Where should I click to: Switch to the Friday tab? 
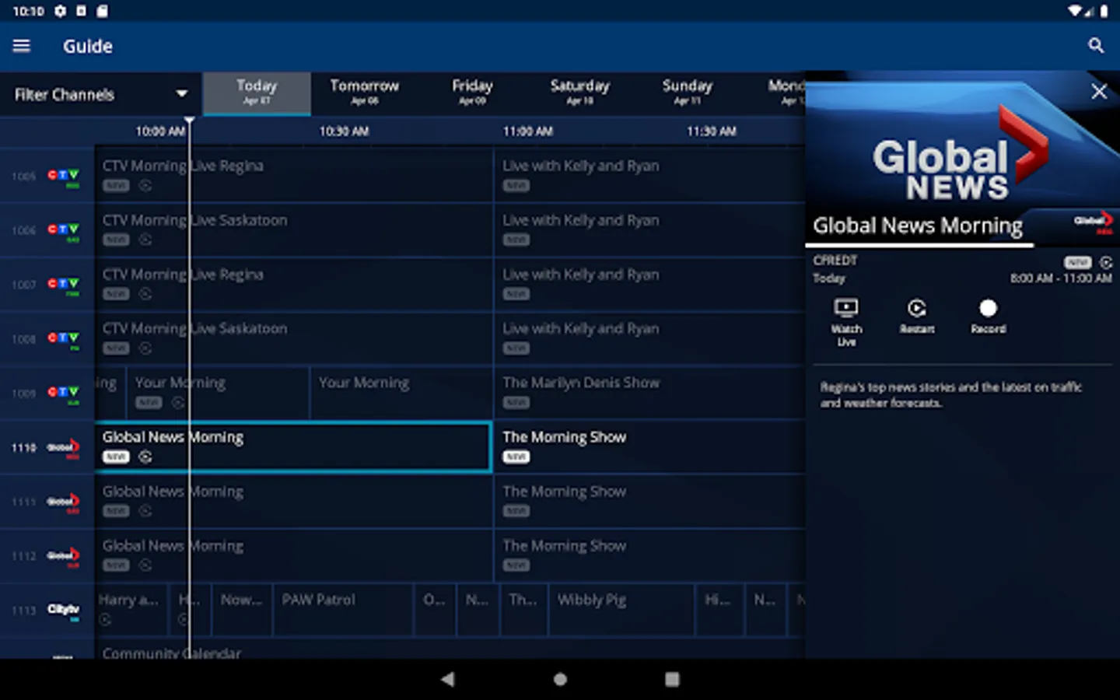[x=472, y=93]
